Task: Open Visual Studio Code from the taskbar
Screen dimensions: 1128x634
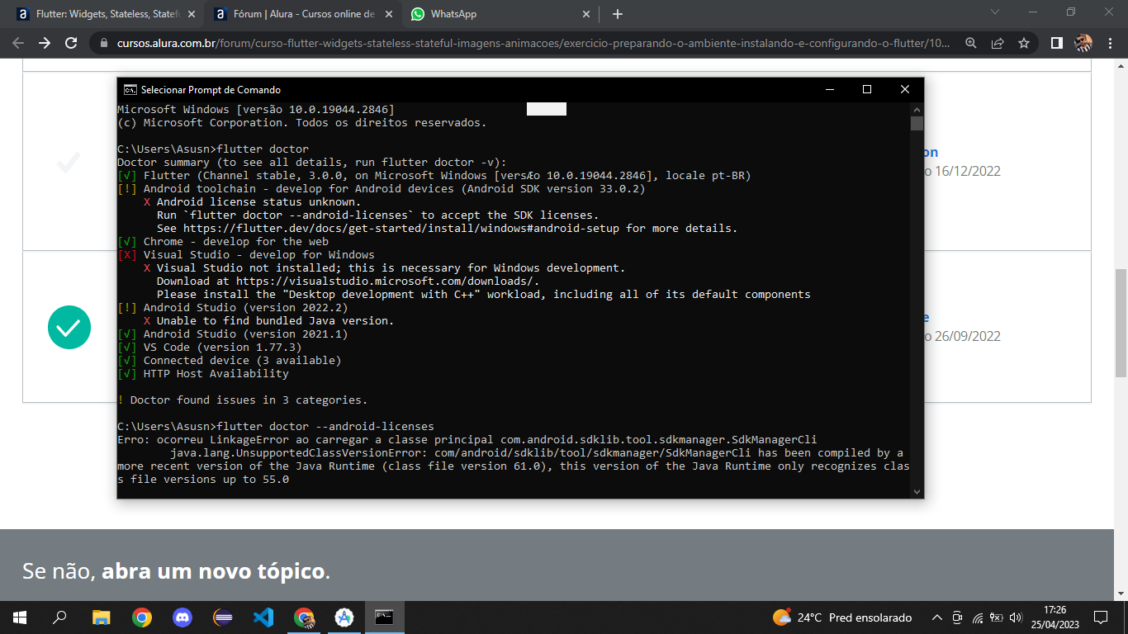Action: pyautogui.click(x=263, y=617)
